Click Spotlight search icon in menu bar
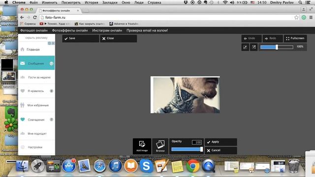 300,2
